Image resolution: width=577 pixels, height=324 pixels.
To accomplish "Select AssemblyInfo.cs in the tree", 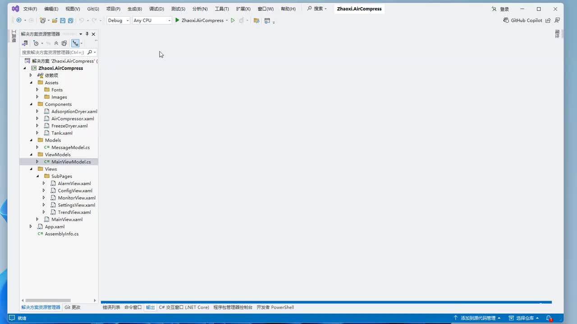I will [62, 234].
